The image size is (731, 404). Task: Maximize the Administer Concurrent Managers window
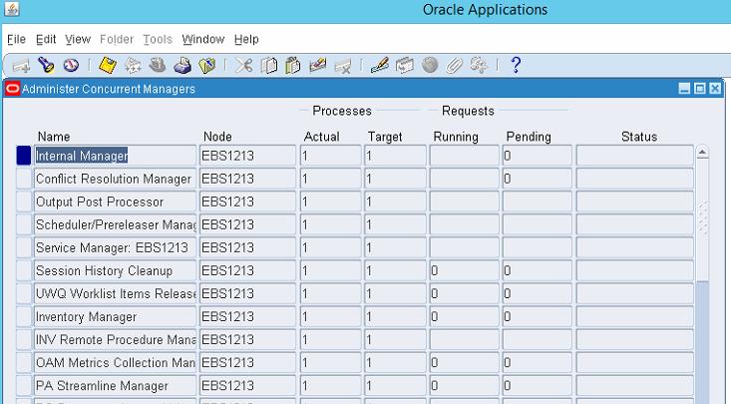(700, 89)
